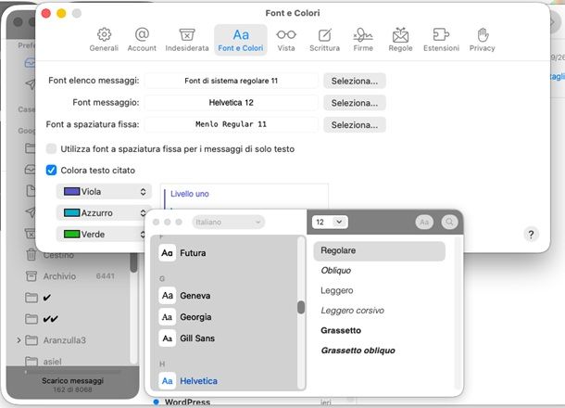Click the Font elenco messaggi value field
The width and height of the screenshot is (565, 408).
click(x=231, y=81)
